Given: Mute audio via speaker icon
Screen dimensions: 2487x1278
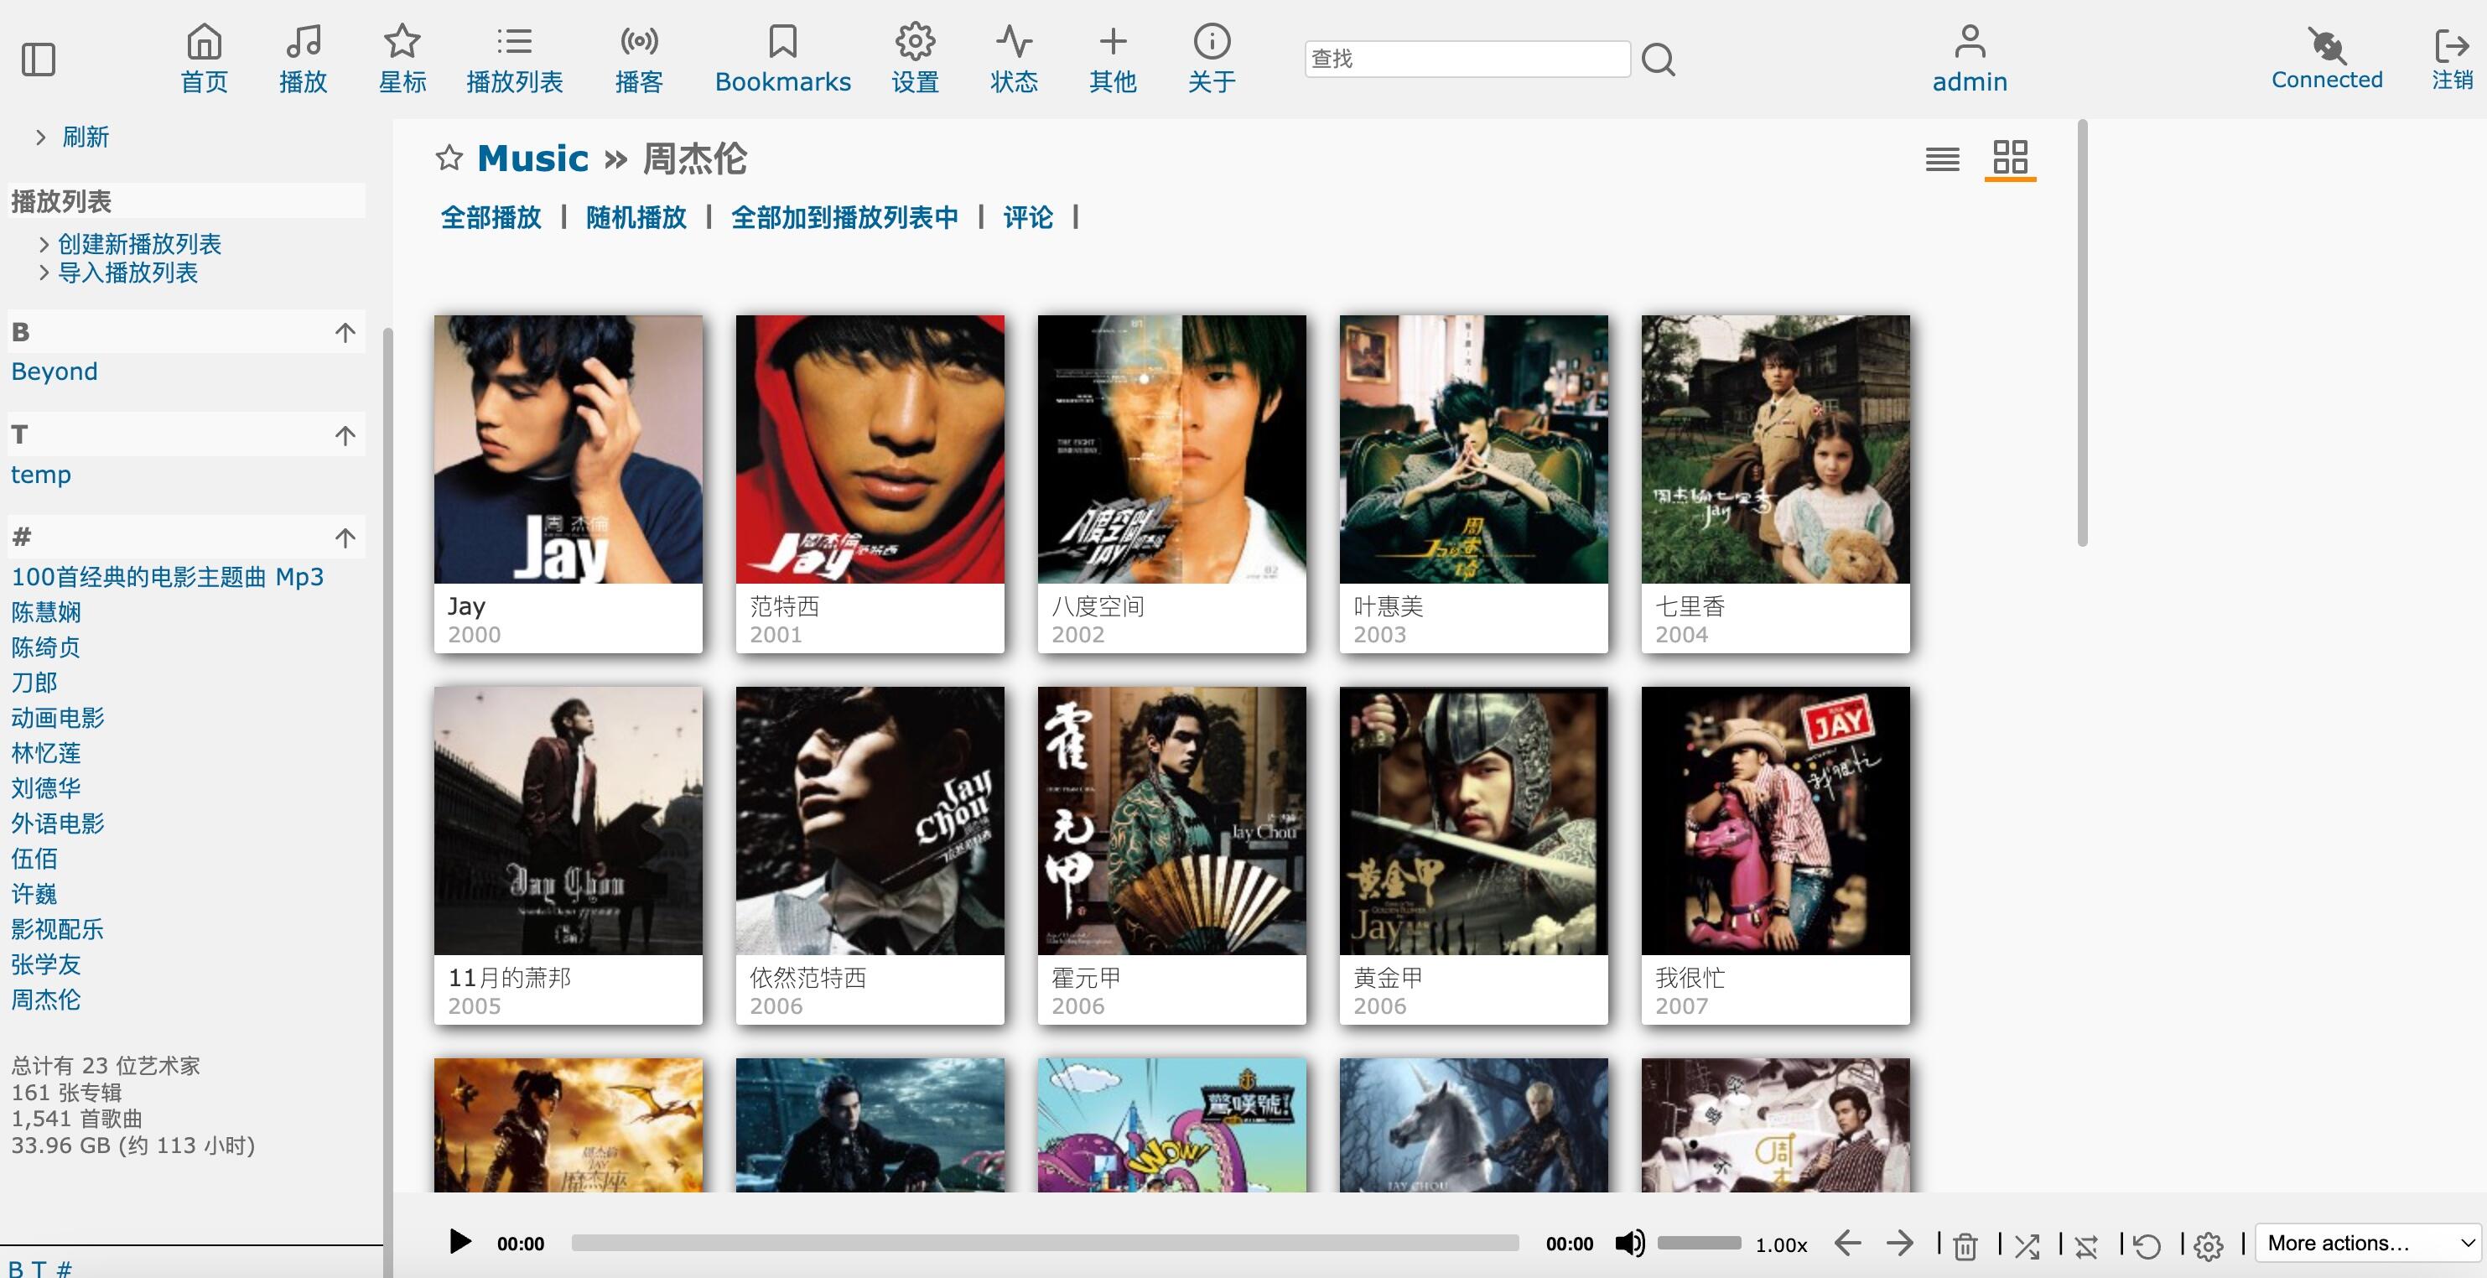Looking at the screenshot, I should (1630, 1242).
